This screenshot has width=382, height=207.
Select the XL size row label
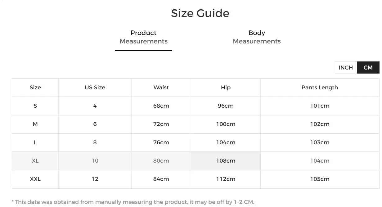pos(35,161)
